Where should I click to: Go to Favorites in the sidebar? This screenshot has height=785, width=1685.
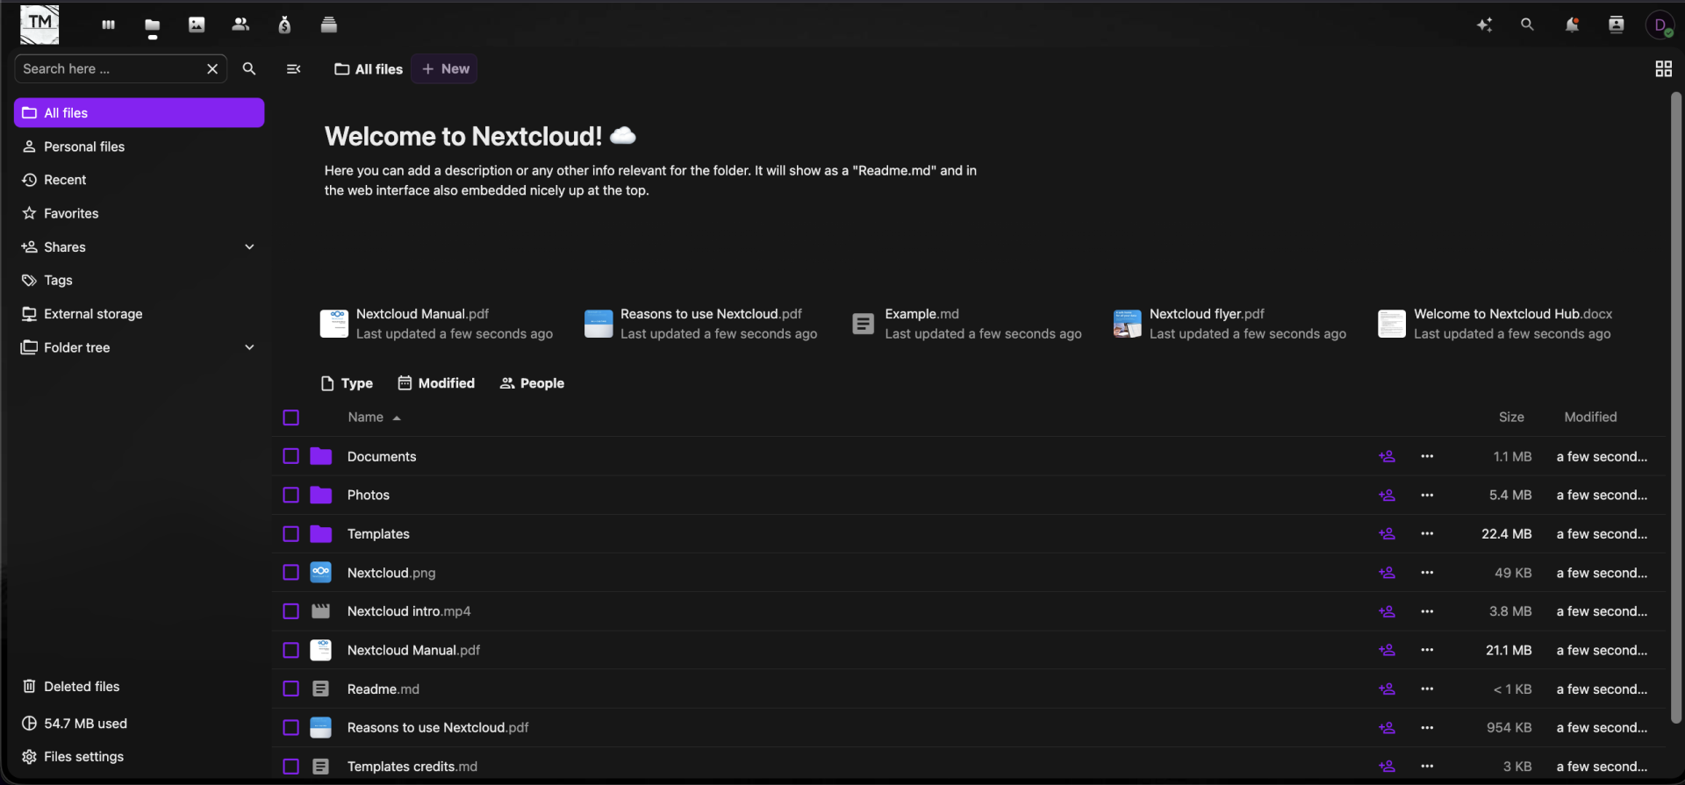click(x=71, y=213)
